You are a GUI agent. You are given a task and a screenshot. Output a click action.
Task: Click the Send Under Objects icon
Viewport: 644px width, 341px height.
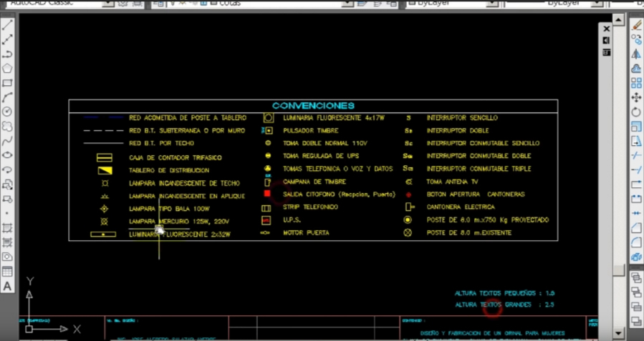coord(636,321)
